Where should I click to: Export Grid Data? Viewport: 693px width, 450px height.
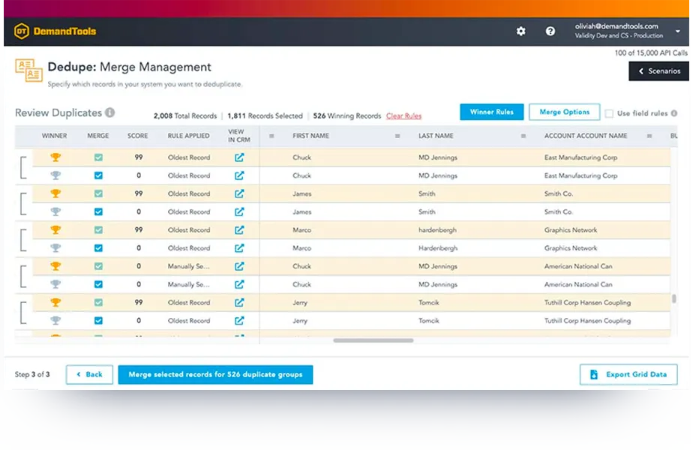point(628,374)
